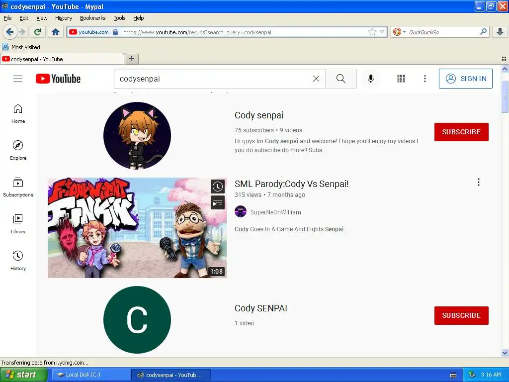This screenshot has height=382, width=509.
Task: Bookmark this page with star icon
Action: pos(372,32)
